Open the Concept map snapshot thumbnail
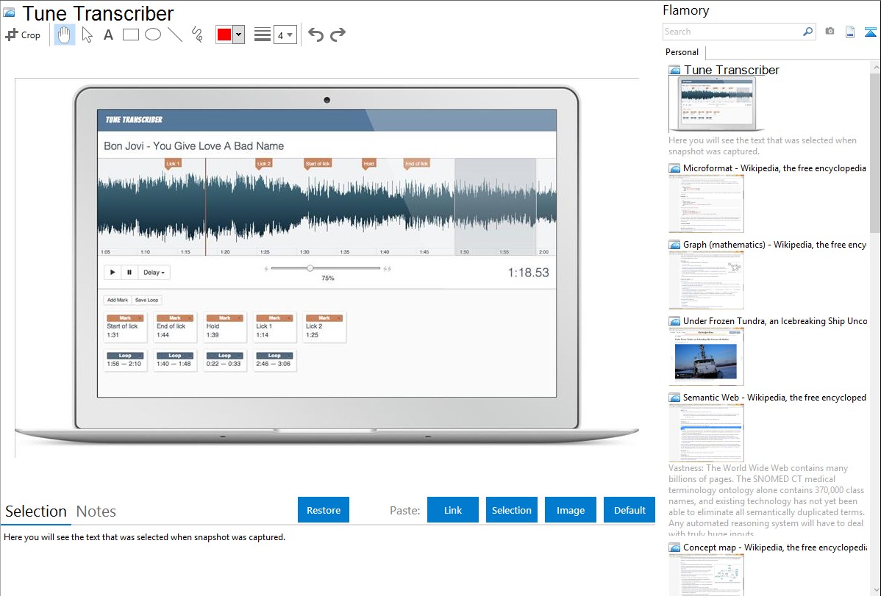This screenshot has height=596, width=881. (x=706, y=575)
